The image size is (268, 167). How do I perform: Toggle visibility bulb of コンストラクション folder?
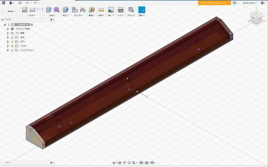point(12,50)
